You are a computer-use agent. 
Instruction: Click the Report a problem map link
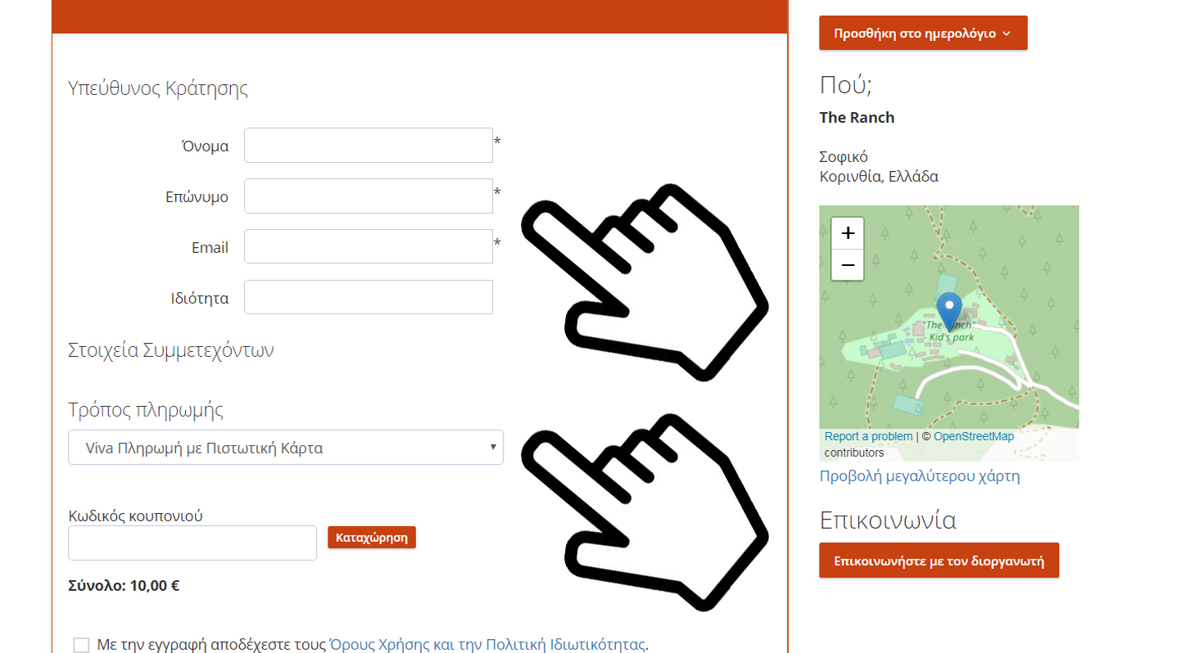click(868, 436)
